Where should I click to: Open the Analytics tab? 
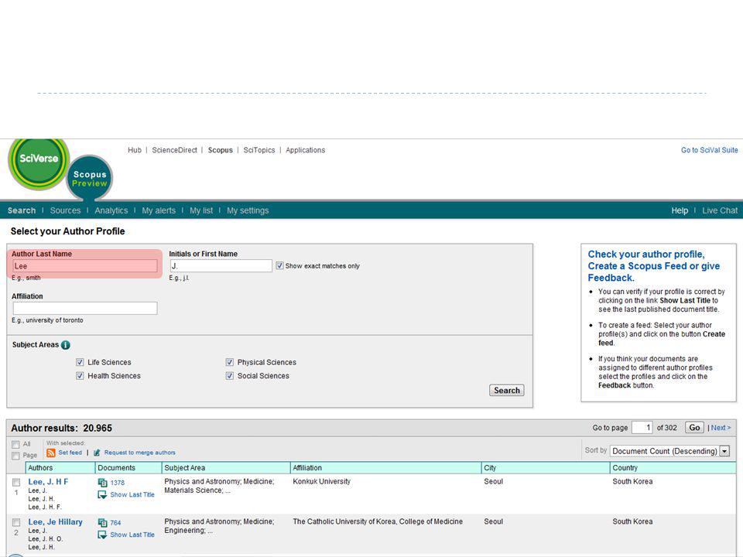111,210
